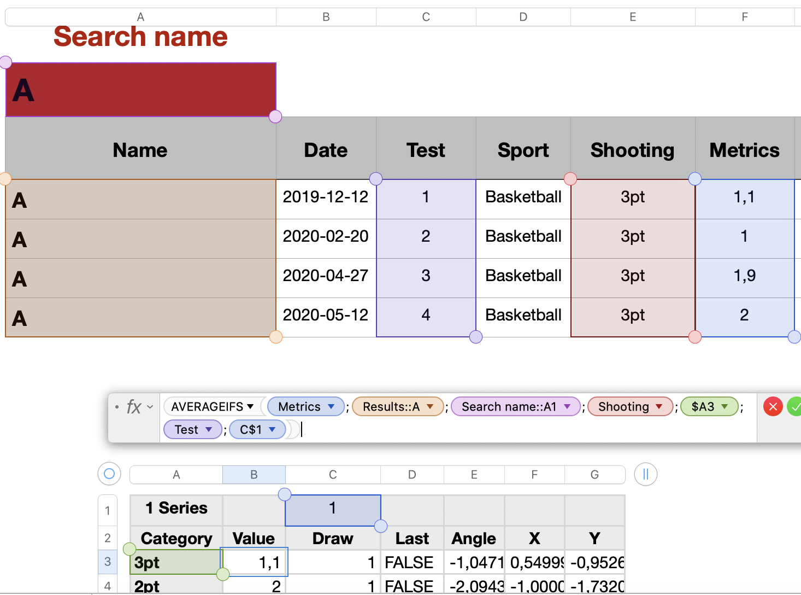Cancel the formula with the red X button
The image size is (801, 595).
[x=773, y=406]
